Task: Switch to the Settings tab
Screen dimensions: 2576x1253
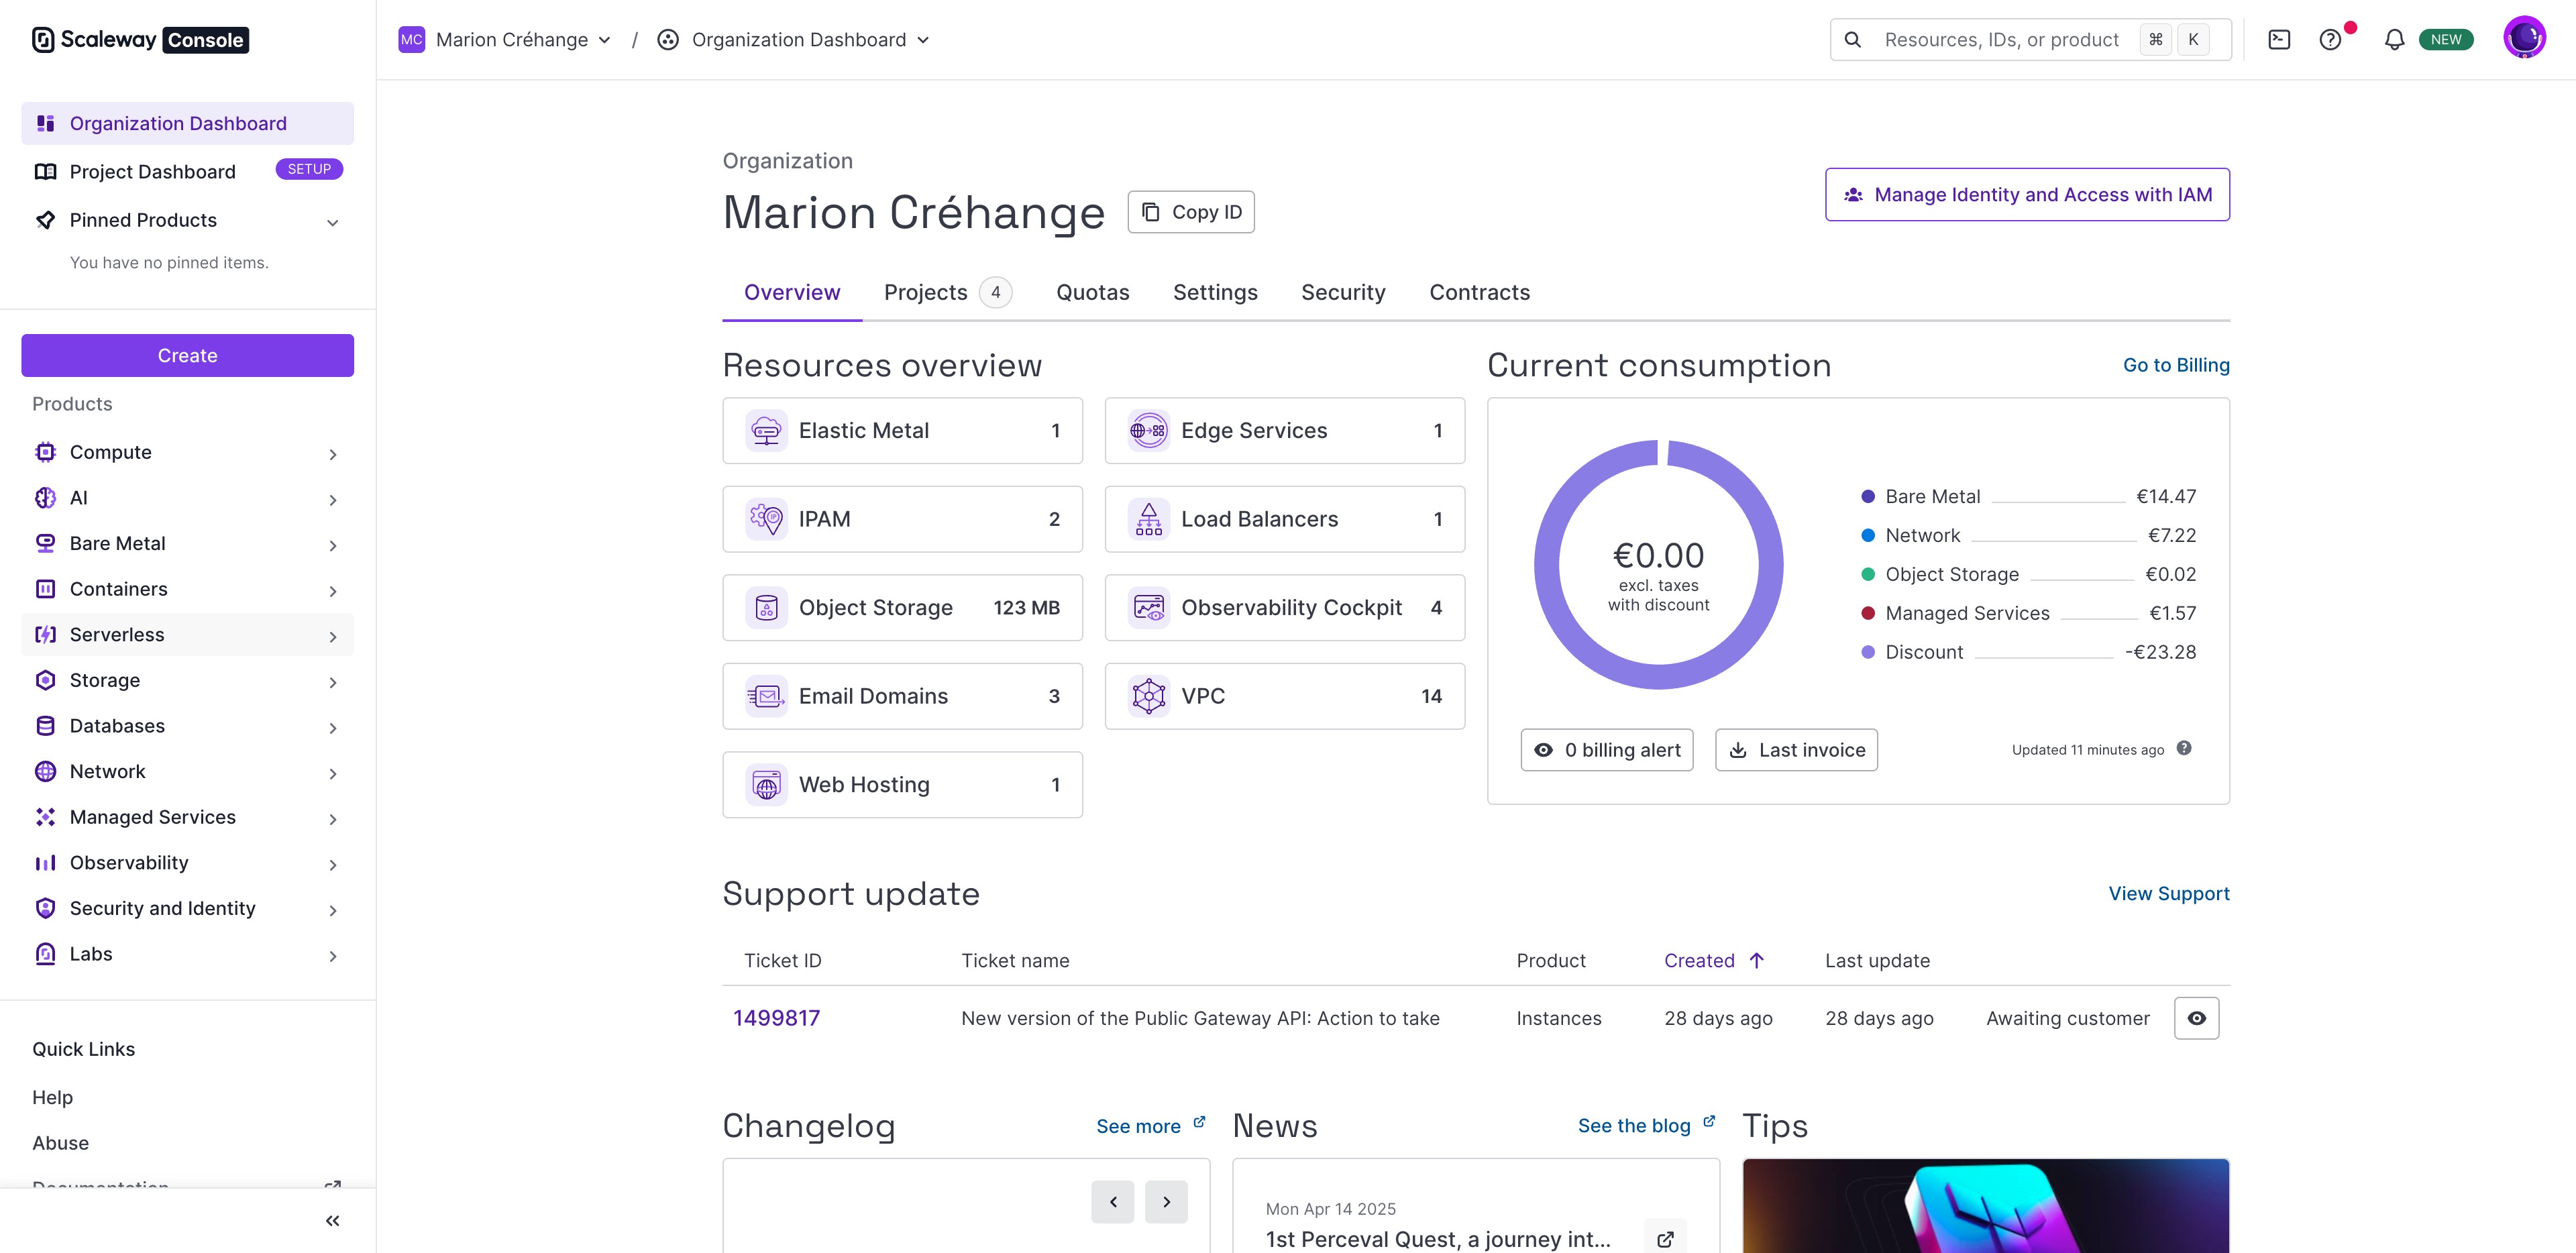Action: click(1215, 293)
